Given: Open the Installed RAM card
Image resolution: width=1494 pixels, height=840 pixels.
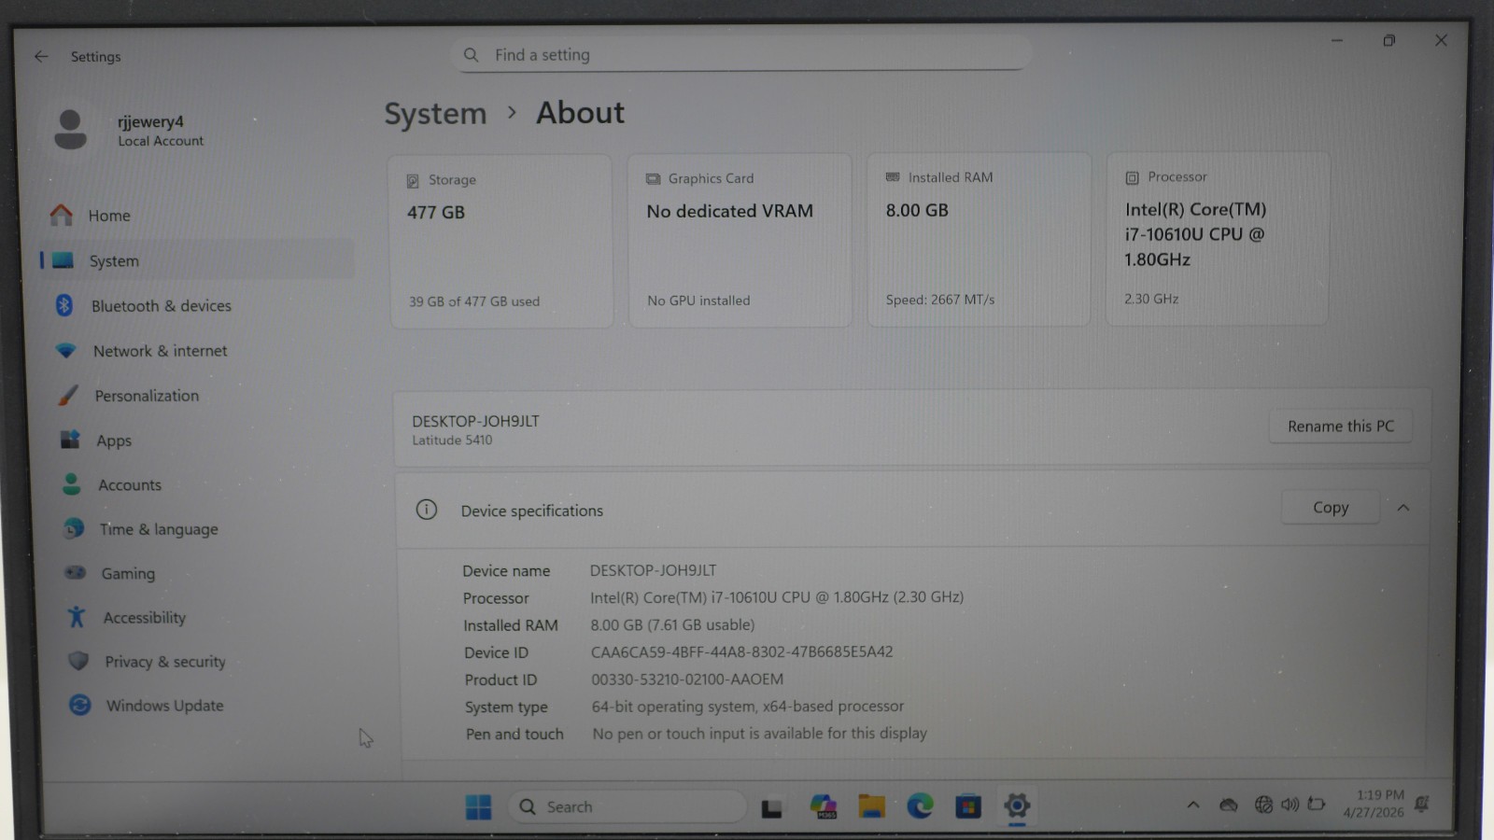Looking at the screenshot, I should (x=979, y=240).
